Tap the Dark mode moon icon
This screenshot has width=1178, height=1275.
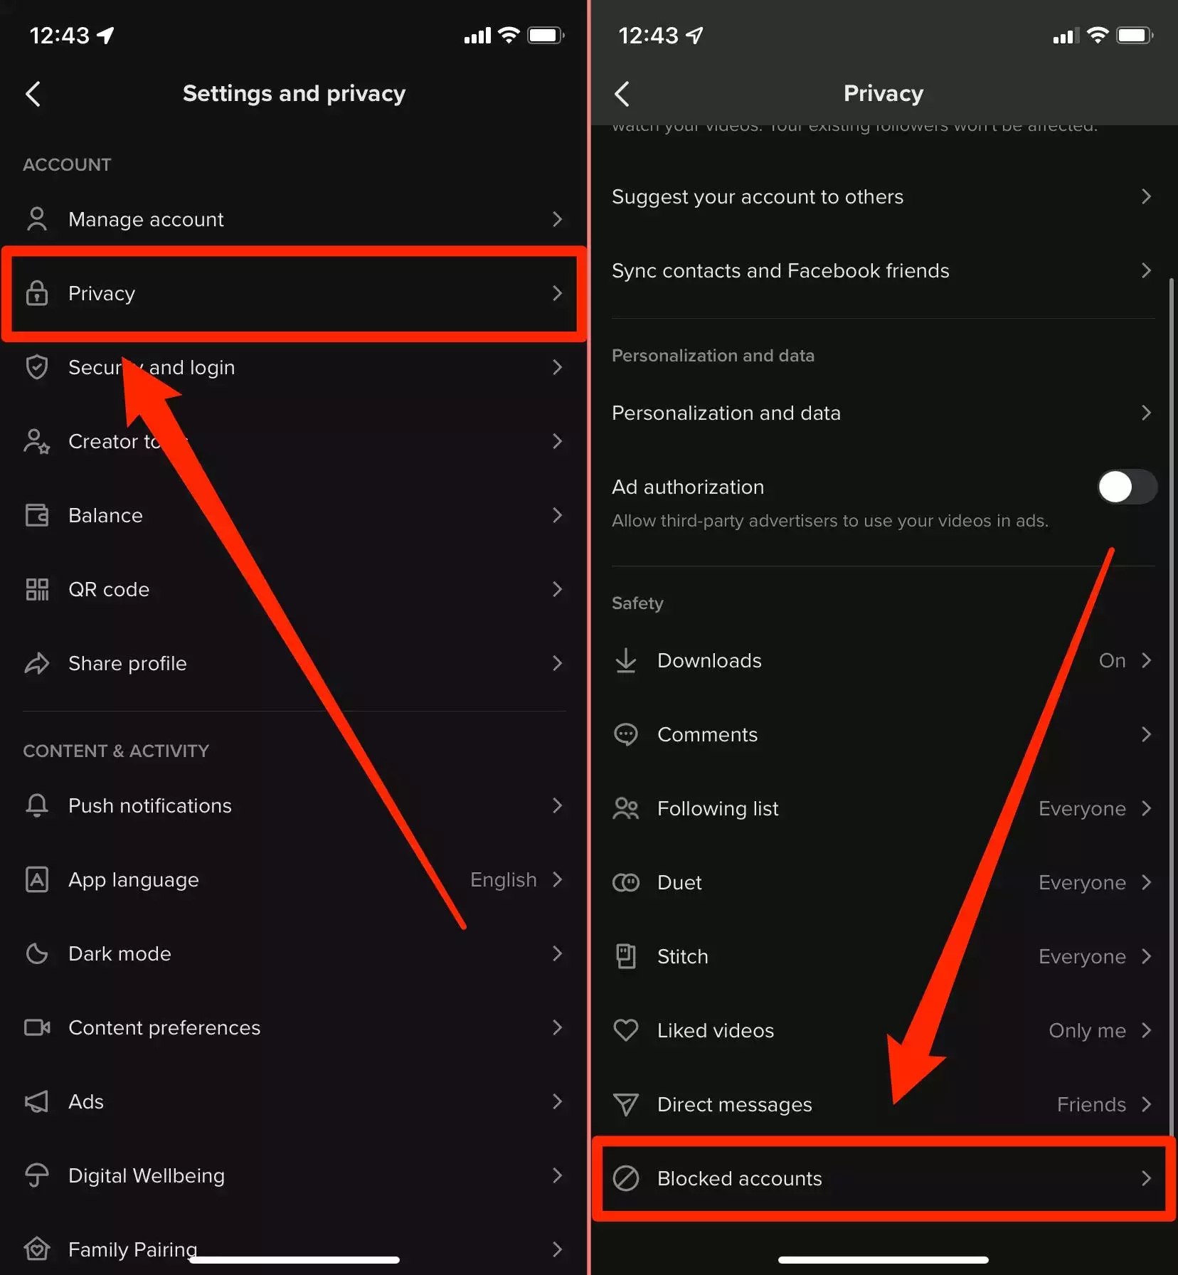click(x=37, y=953)
